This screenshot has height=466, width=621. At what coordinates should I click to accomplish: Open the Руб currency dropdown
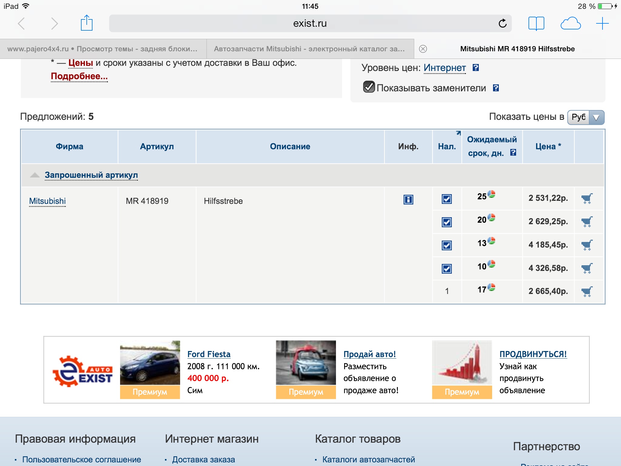tap(585, 117)
